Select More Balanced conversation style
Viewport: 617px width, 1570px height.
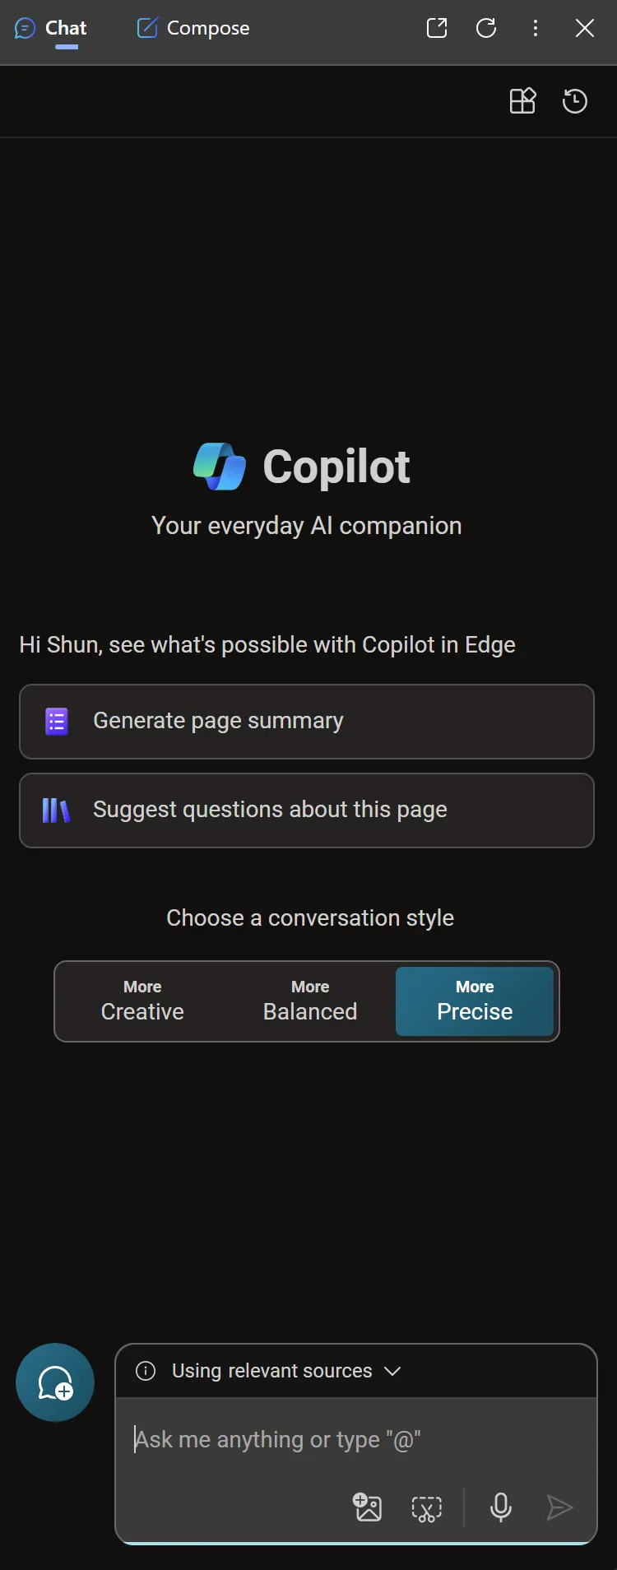point(310,1001)
